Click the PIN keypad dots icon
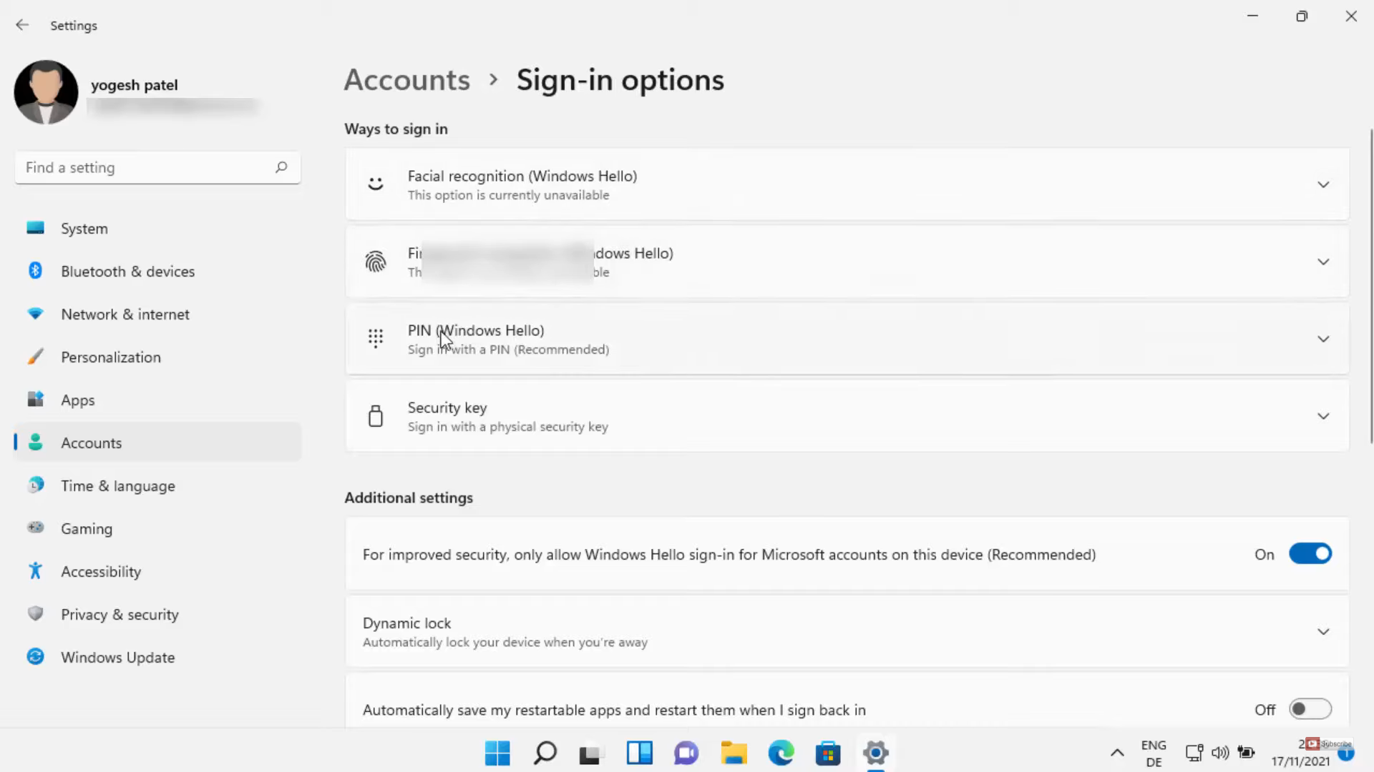 (376, 338)
